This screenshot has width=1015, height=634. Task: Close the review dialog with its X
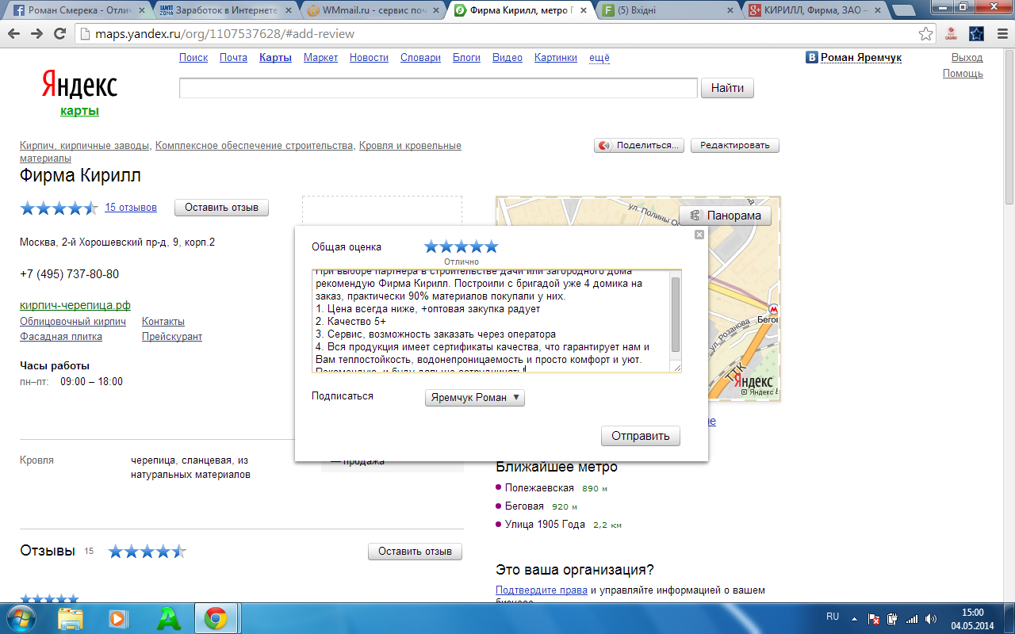tap(699, 235)
